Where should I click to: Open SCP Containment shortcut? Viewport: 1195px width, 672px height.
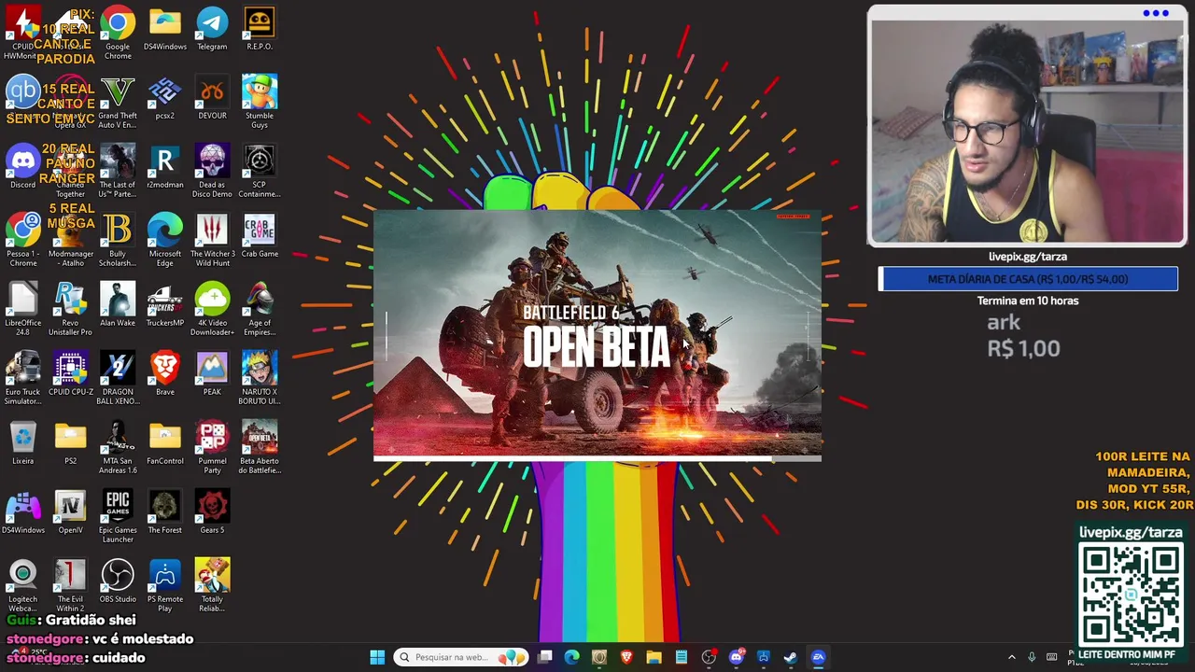(260, 171)
